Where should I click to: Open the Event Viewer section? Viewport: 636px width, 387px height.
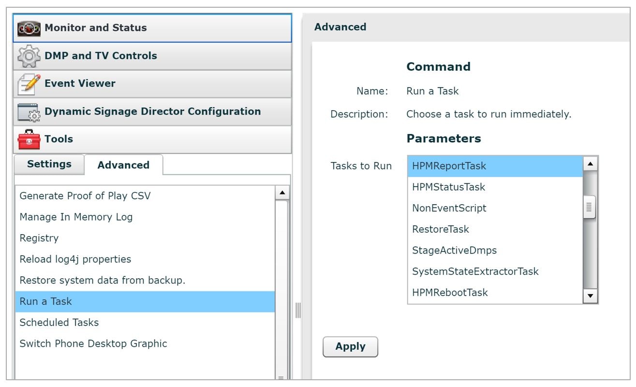click(152, 84)
